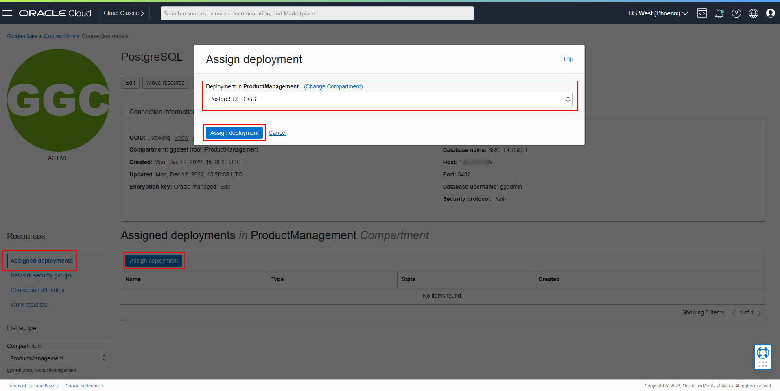Viewport: 780px width, 391px height.
Task: Open the user profile avatar menu
Action: [x=770, y=13]
